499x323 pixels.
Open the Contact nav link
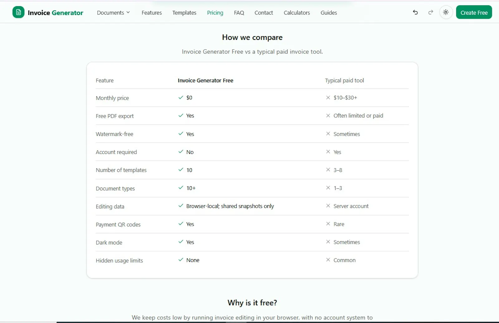point(264,13)
